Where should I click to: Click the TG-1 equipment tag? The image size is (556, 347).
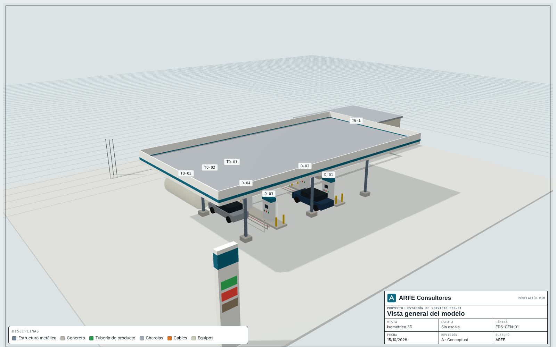coord(356,121)
